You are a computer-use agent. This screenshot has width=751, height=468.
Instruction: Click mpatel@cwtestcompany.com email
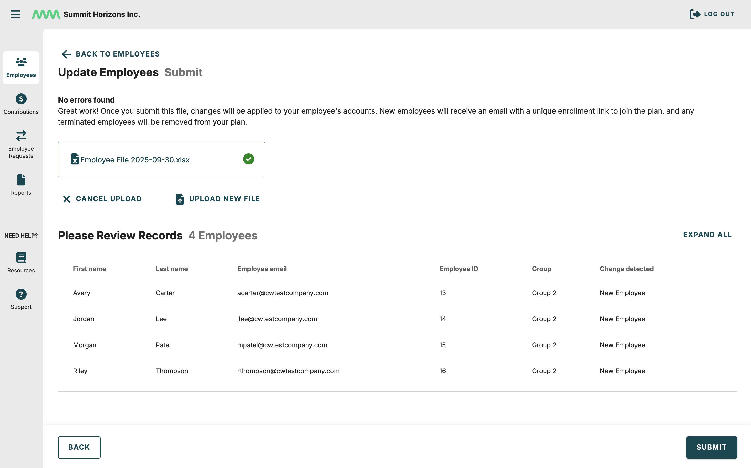282,345
